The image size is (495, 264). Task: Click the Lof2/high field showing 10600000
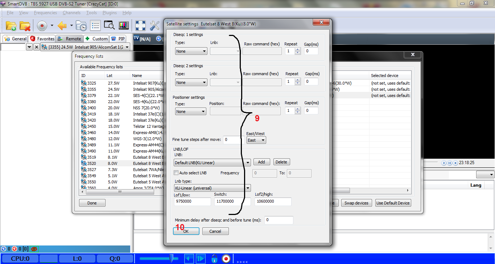[x=273, y=201]
